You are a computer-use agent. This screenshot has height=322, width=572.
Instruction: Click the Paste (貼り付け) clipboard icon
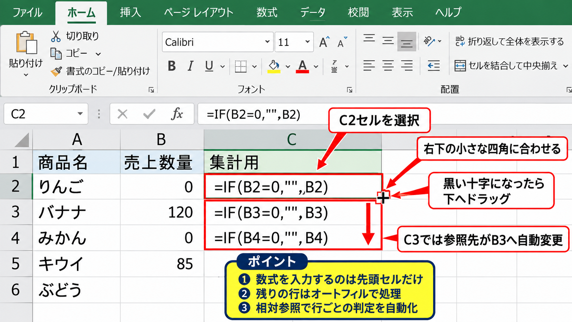click(x=26, y=42)
